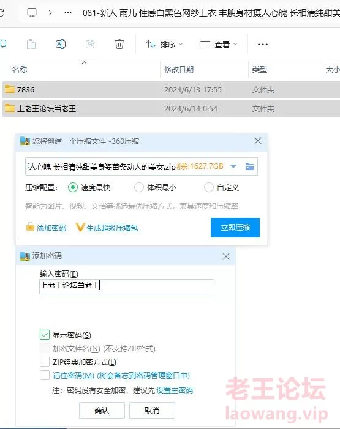Click the This PC monitor icon in address bar

pos(32,13)
